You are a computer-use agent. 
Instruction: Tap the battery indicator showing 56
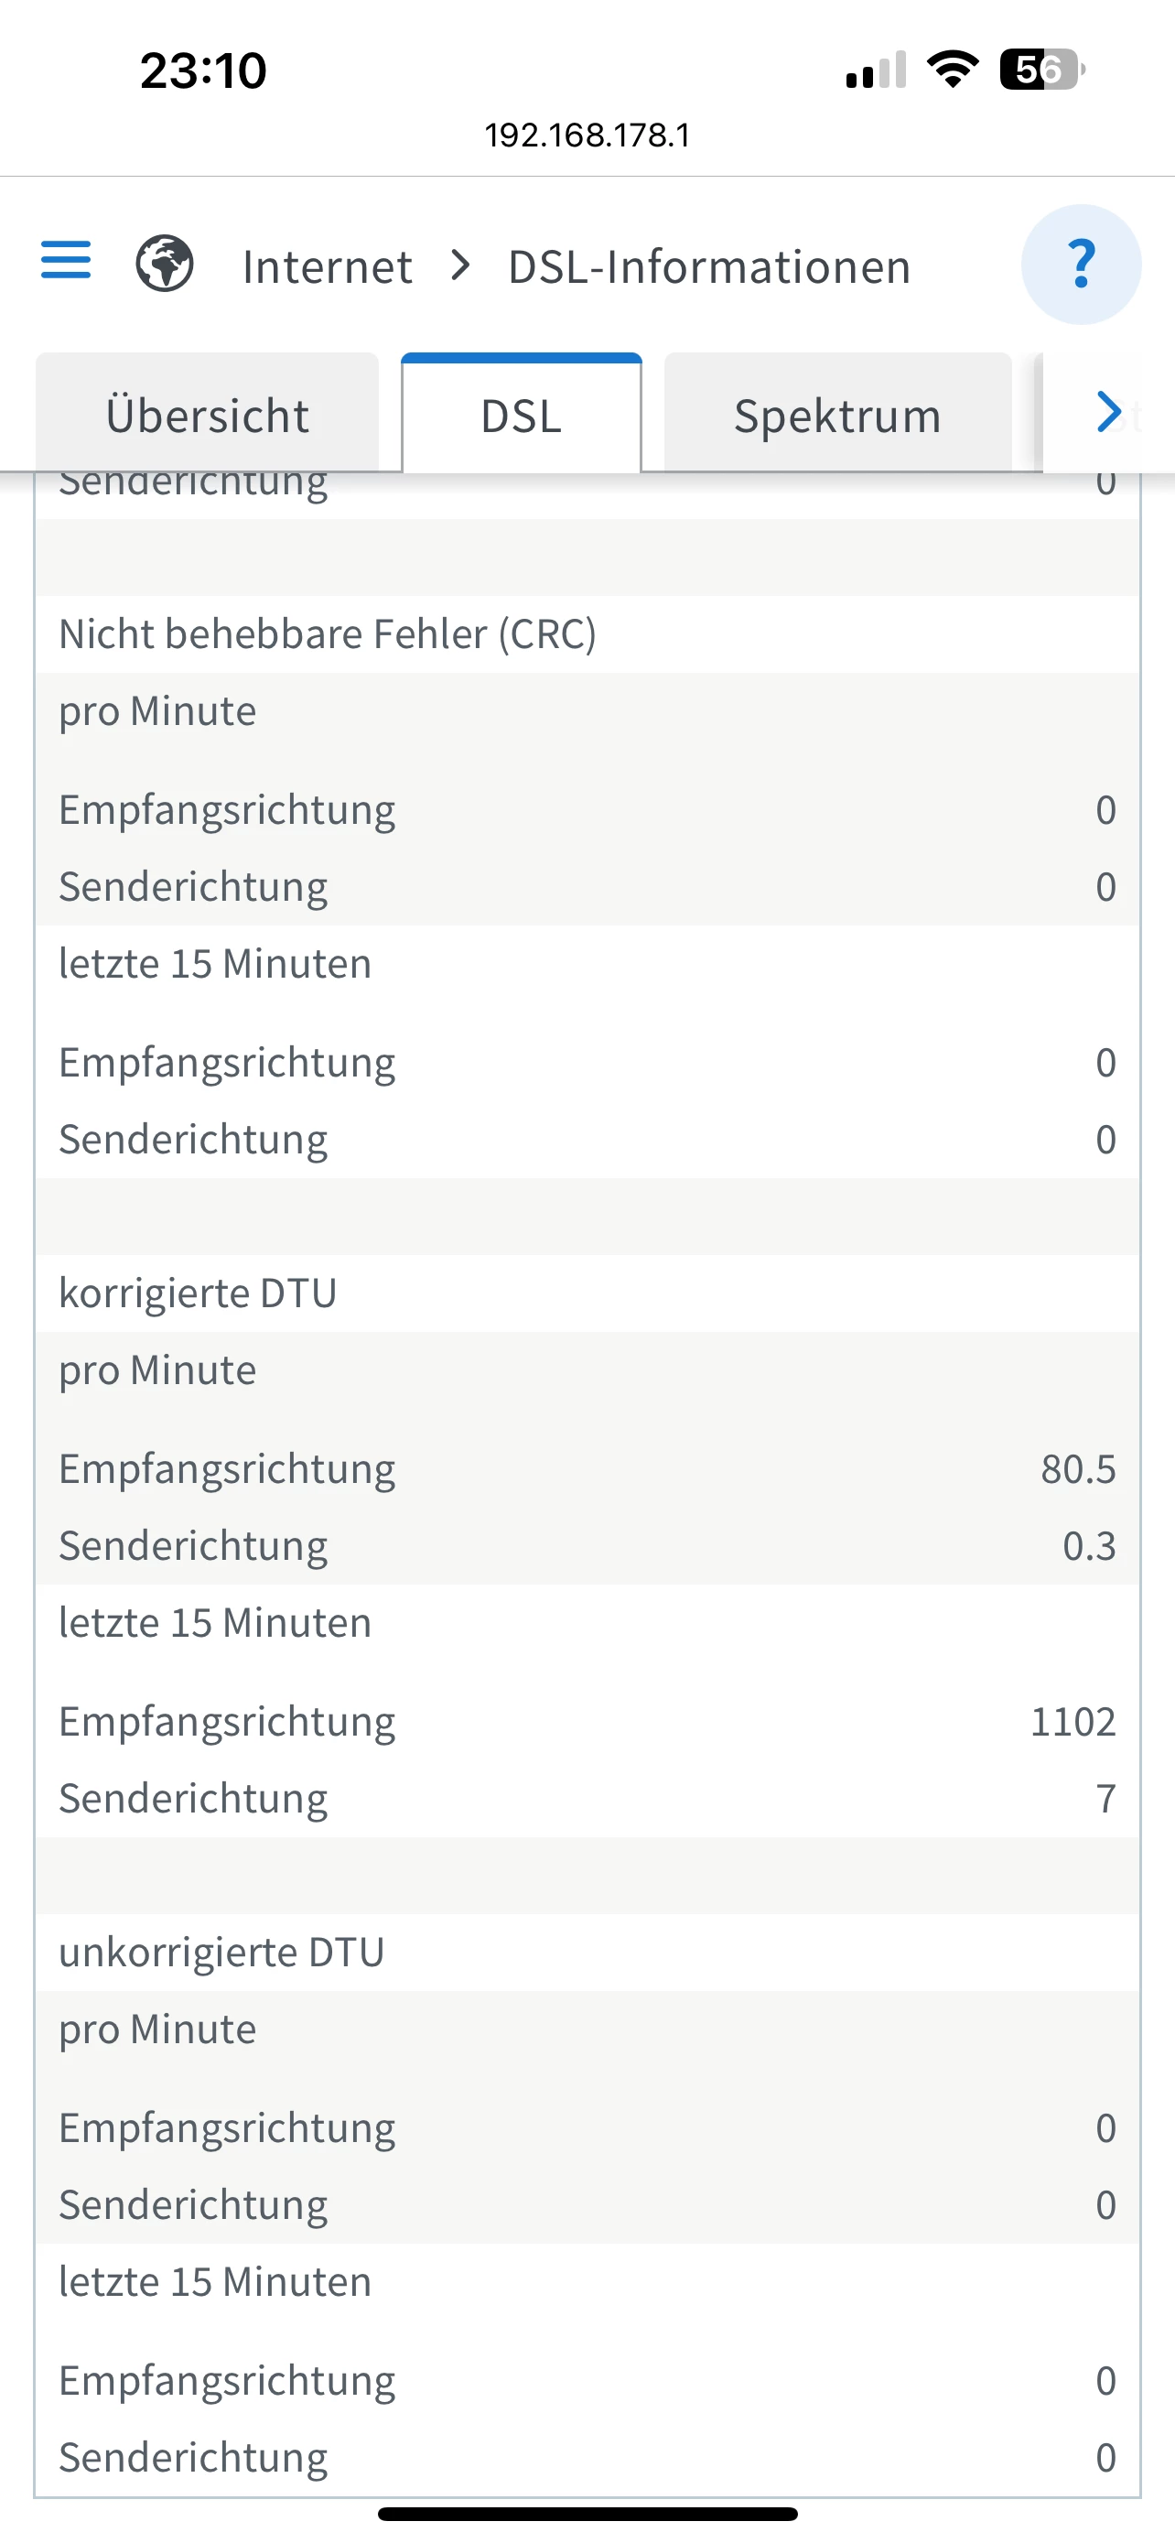1040,70
